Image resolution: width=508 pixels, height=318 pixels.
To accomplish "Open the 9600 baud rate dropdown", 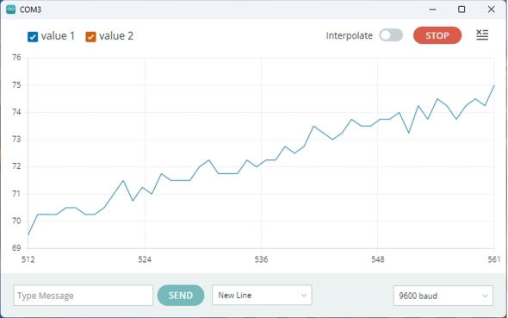I will coord(443,296).
